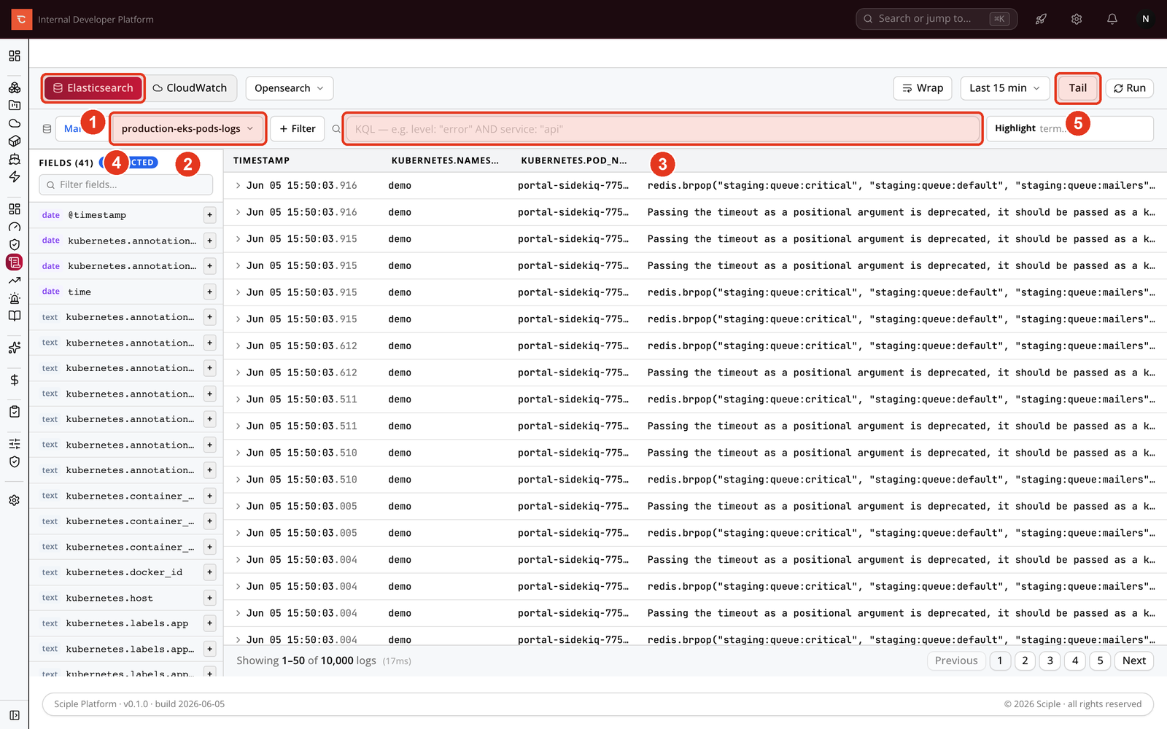Screen dimensions: 1167x729
Task: Focus the Filter fields search box
Action: 126,184
